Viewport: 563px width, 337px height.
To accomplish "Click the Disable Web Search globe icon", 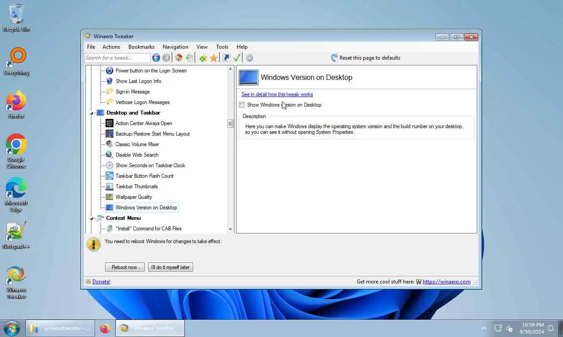I will tap(110, 155).
